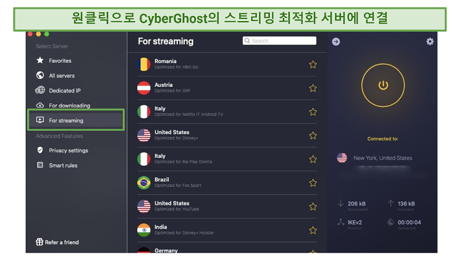Select Italy Netflix IT Android TV server
The width and height of the screenshot is (461, 256).
point(227,111)
